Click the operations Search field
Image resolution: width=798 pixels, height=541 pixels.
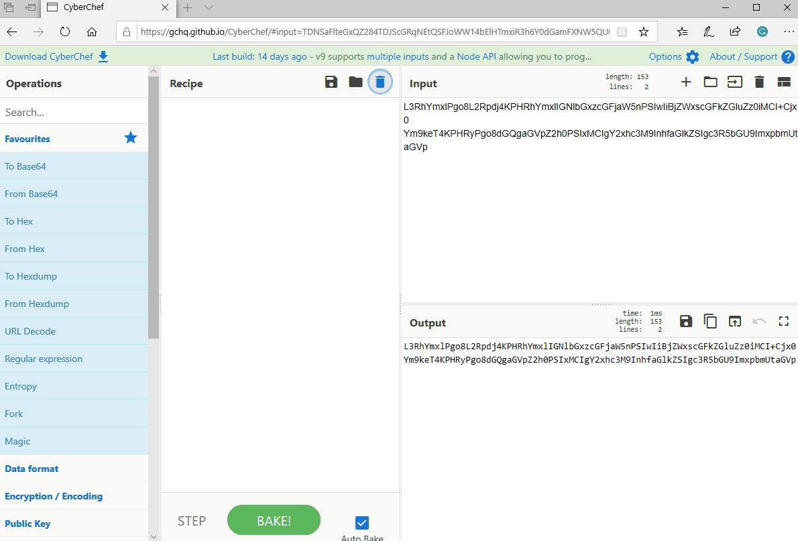tap(74, 112)
